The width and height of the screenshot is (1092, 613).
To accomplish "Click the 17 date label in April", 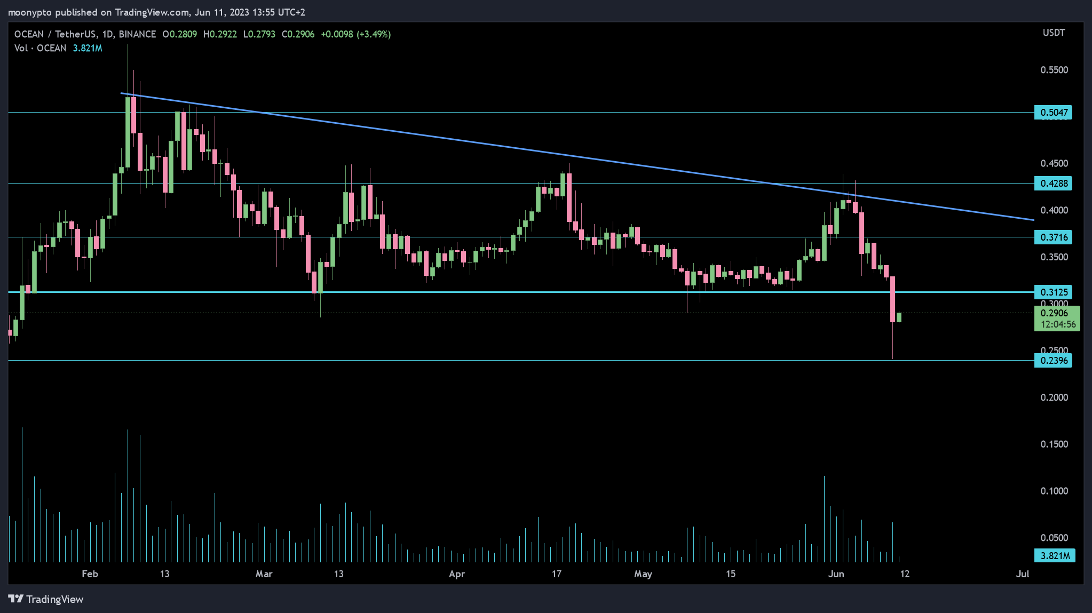I will point(557,574).
